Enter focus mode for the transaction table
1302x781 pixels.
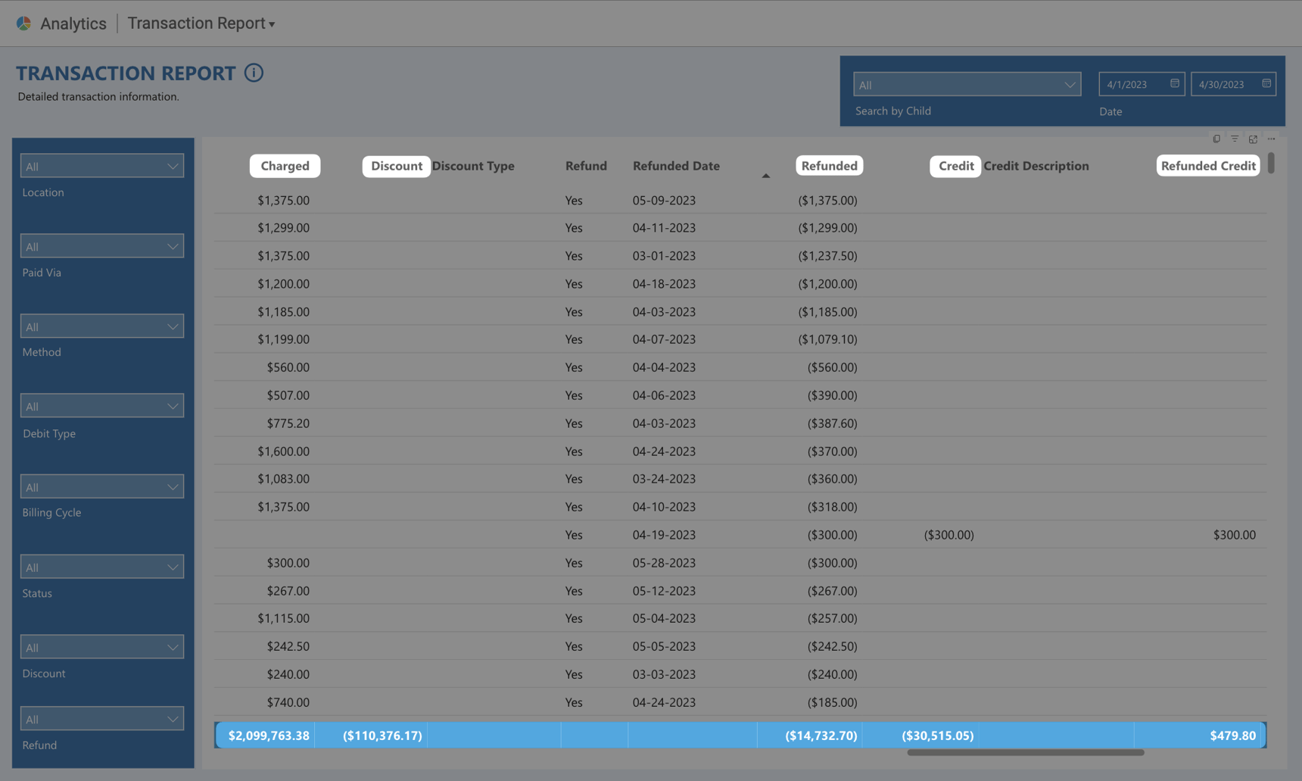(1253, 139)
